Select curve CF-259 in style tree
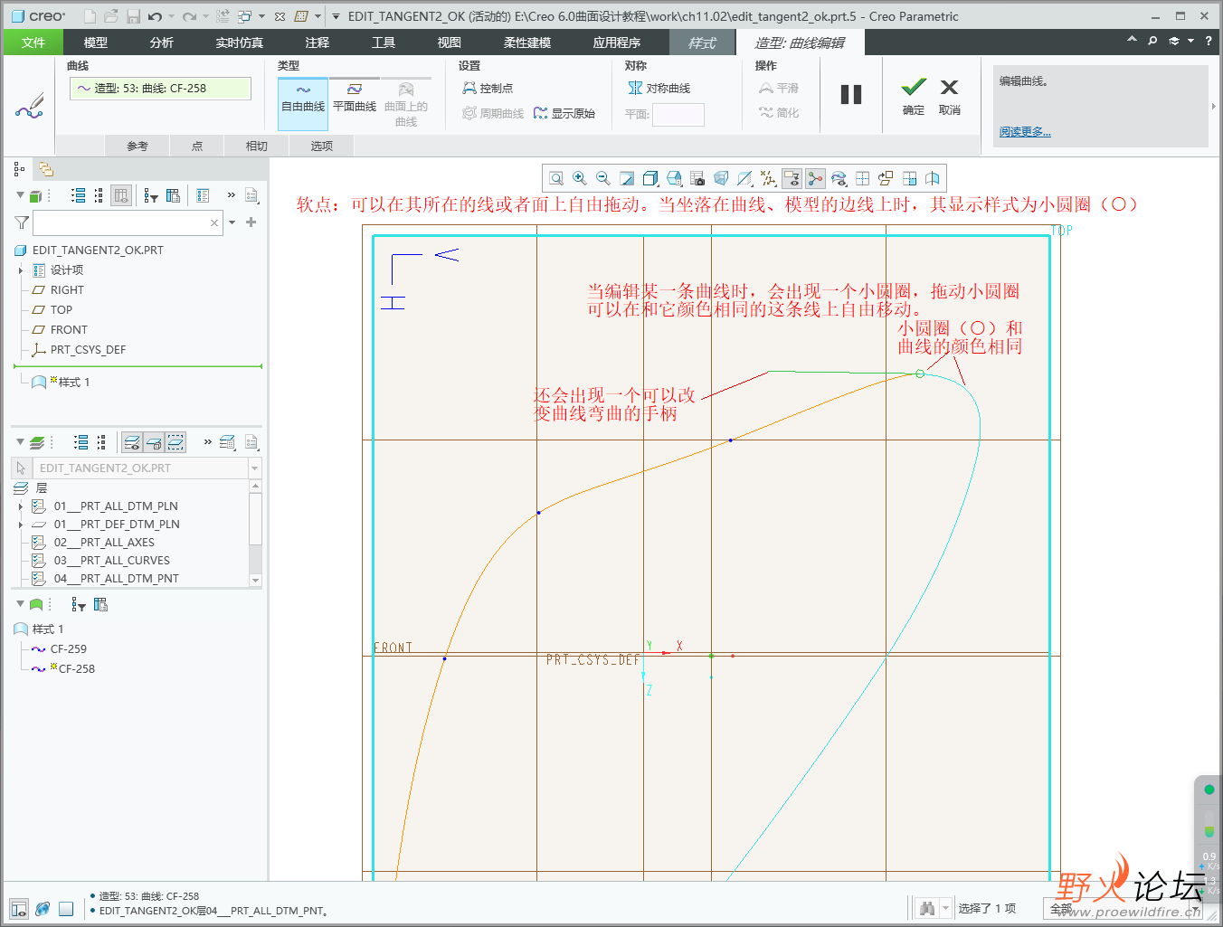 69,649
